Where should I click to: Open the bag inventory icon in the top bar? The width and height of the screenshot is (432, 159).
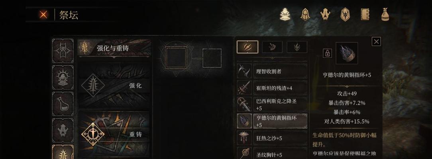tap(385, 14)
